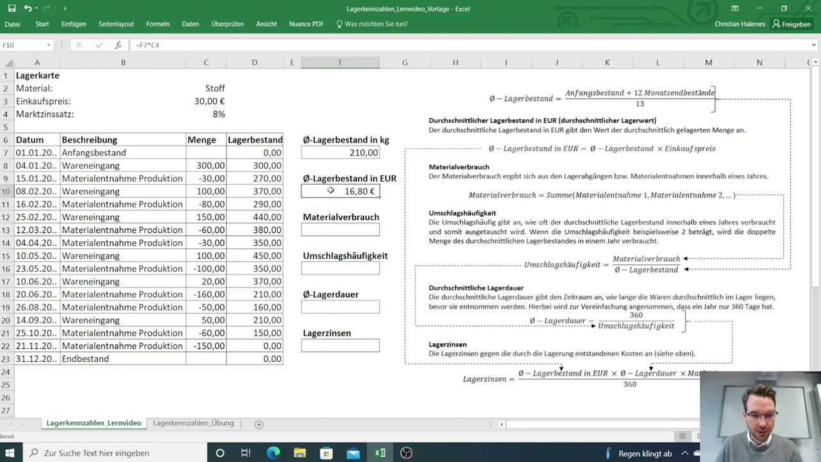
Task: Click the Enter (checkmark) formula icon
Action: (x=99, y=45)
